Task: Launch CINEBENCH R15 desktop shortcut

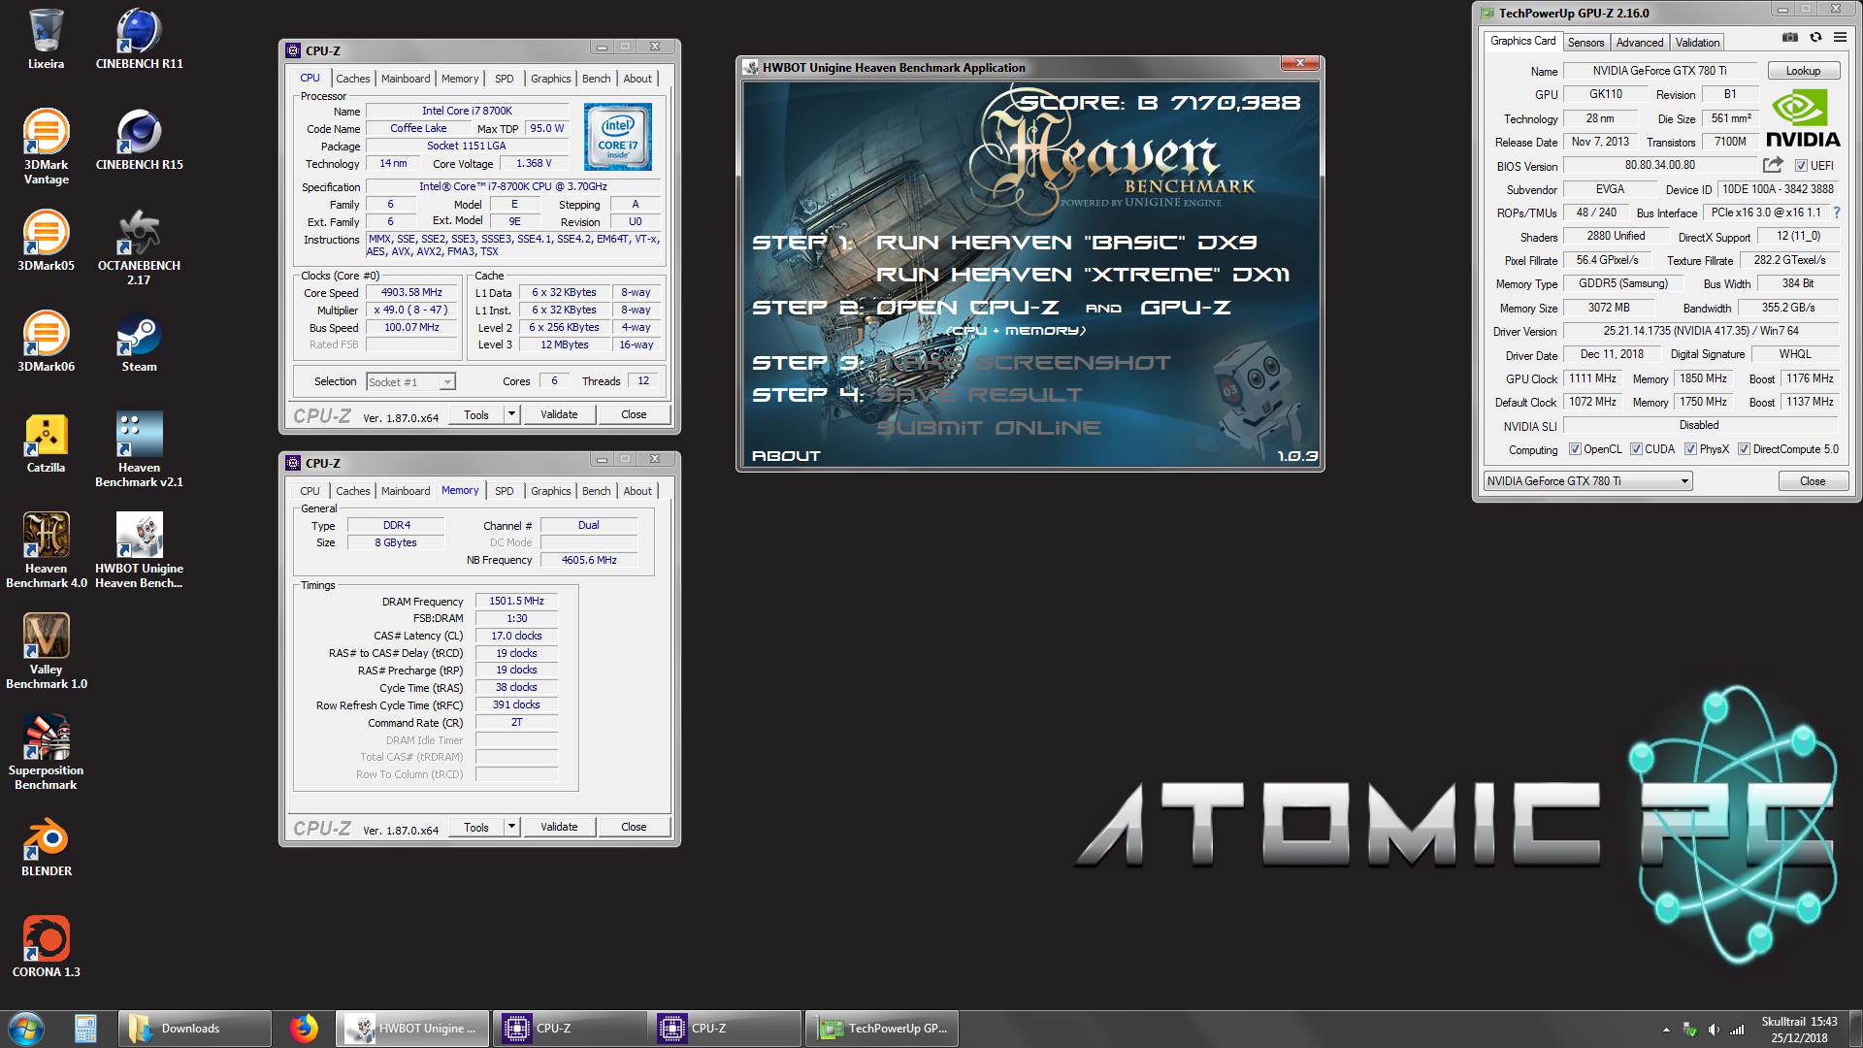Action: (139, 140)
